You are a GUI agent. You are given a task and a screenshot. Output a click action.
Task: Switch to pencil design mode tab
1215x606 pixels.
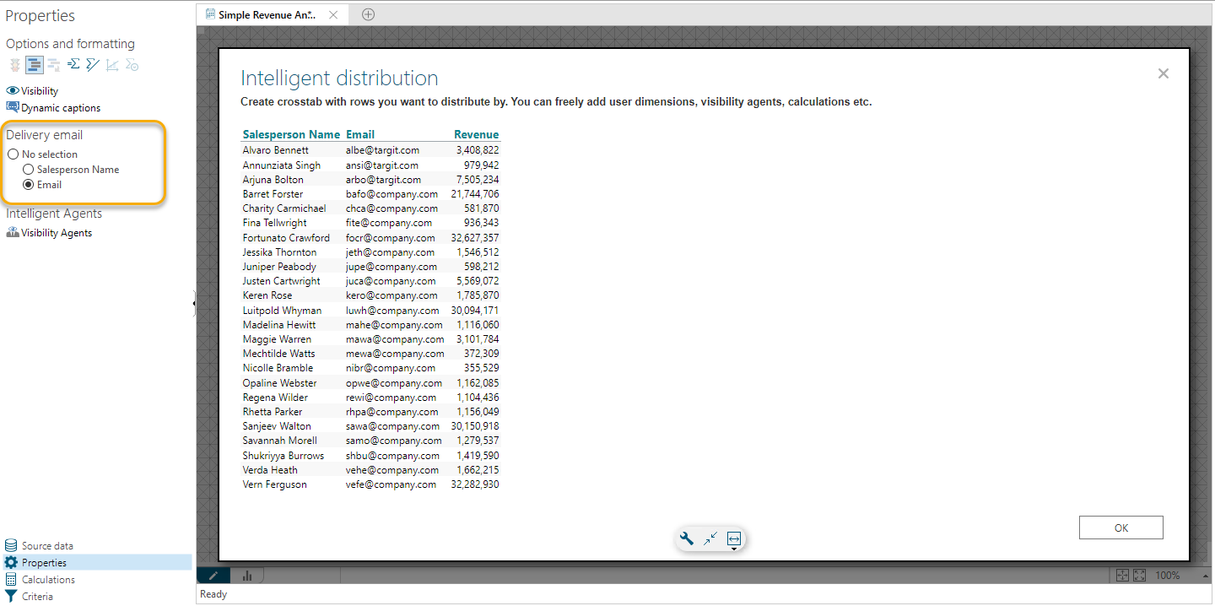(213, 576)
